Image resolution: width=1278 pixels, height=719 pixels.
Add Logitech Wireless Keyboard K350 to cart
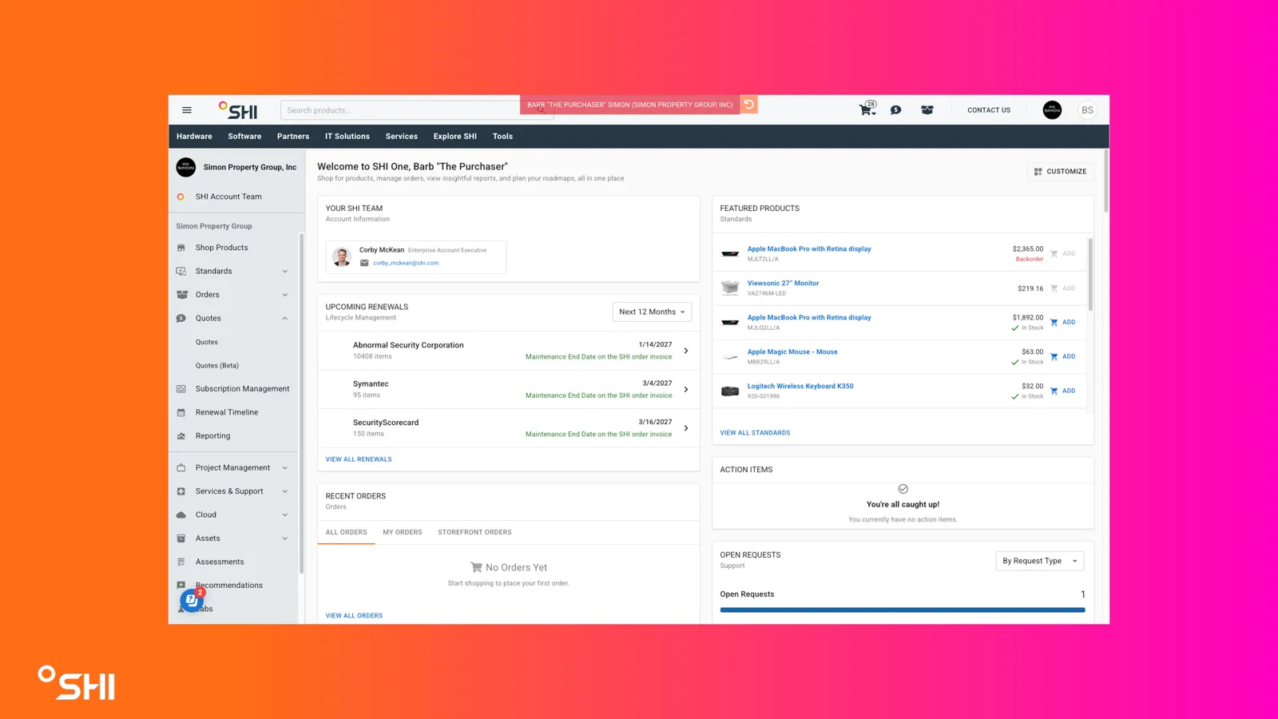[1063, 391]
